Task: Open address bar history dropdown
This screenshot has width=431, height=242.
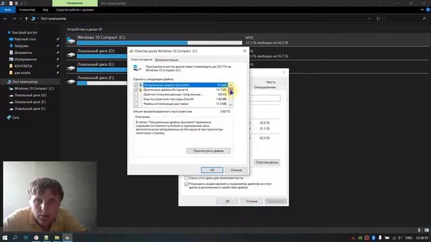Action: pyautogui.click(x=370, y=19)
